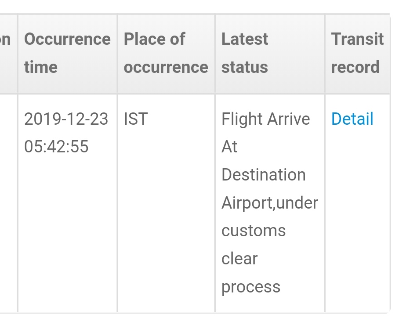Click the word 'time' in the header
This screenshot has height=332, width=399.
coord(41,67)
